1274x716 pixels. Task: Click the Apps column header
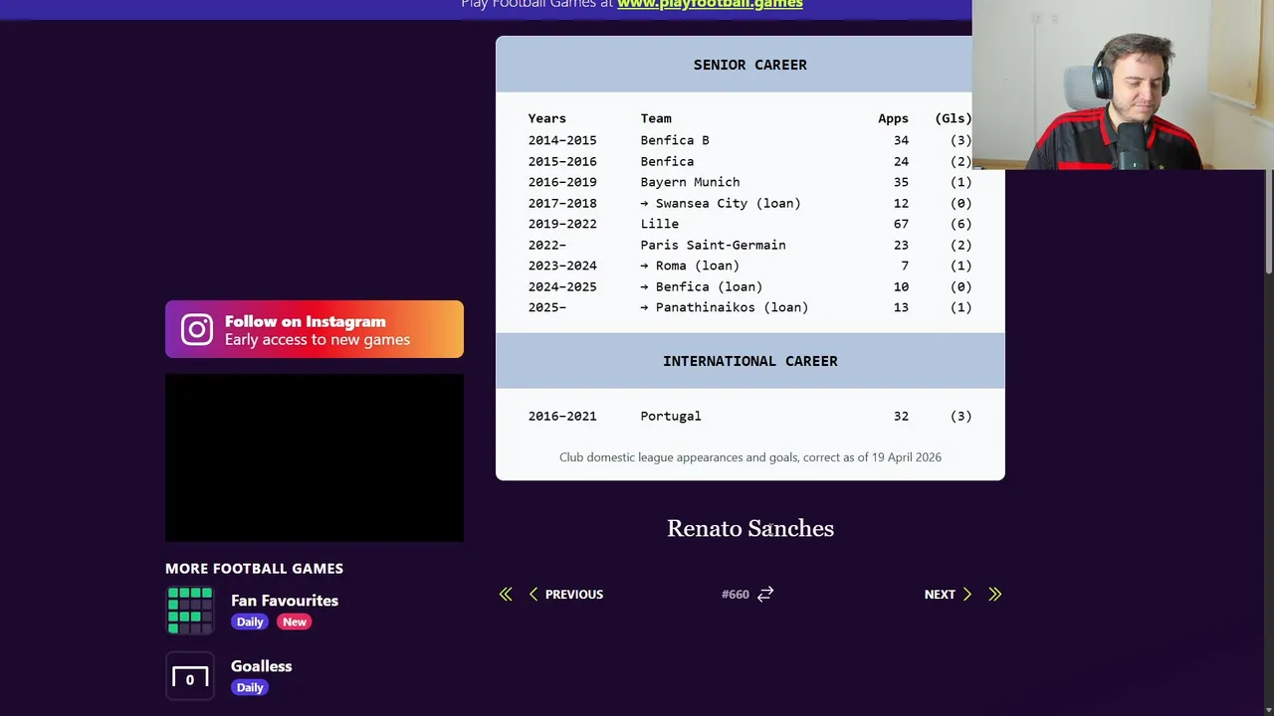pos(893,118)
